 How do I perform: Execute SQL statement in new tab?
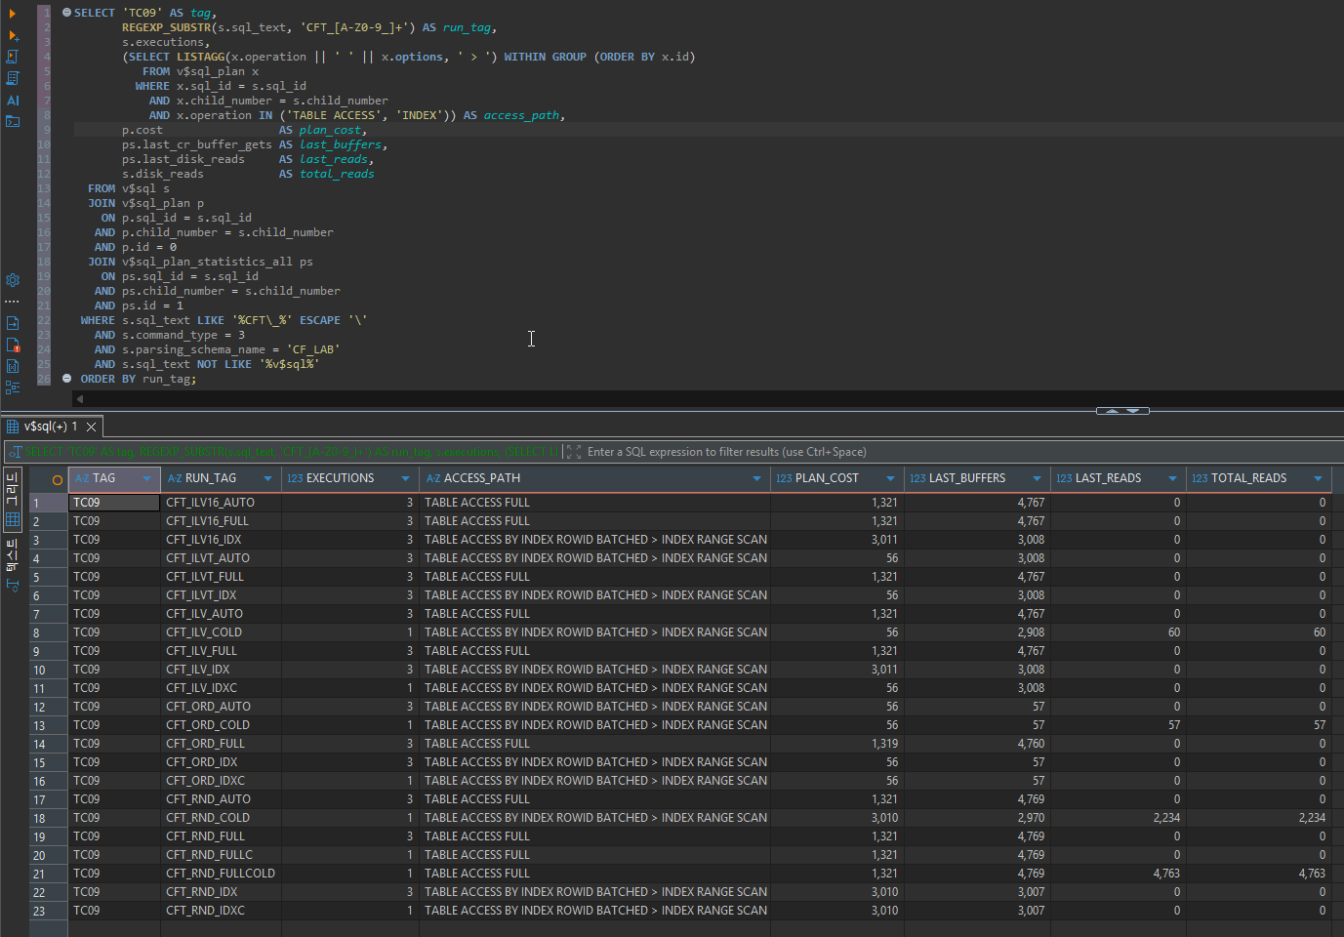[13, 35]
